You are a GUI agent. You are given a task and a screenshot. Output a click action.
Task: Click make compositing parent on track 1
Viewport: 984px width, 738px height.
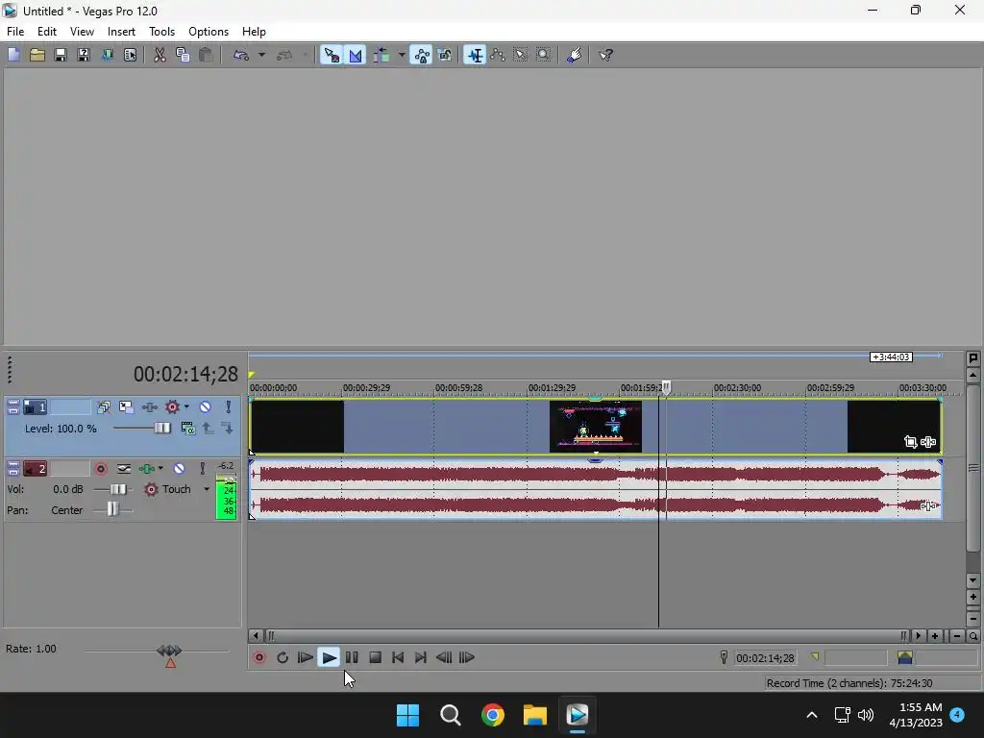coord(208,428)
